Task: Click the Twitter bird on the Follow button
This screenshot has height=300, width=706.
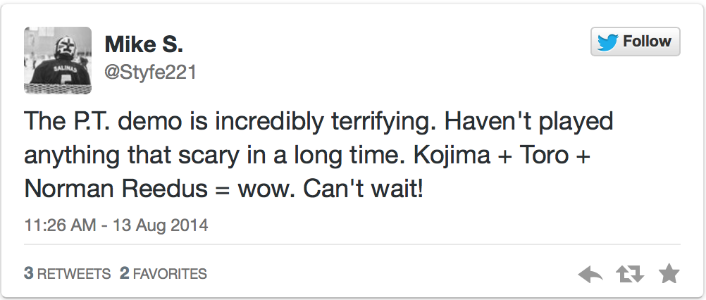Action: pyautogui.click(x=607, y=42)
